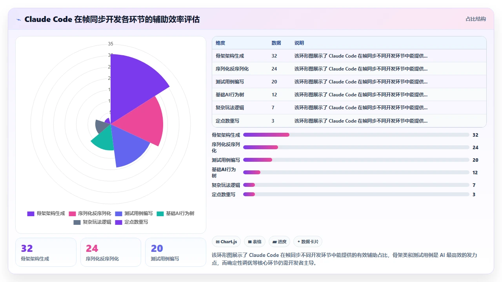The width and height of the screenshot is (502, 282).
Task: Toggle 基础AI行为树 legend swatch
Action: click(160, 213)
